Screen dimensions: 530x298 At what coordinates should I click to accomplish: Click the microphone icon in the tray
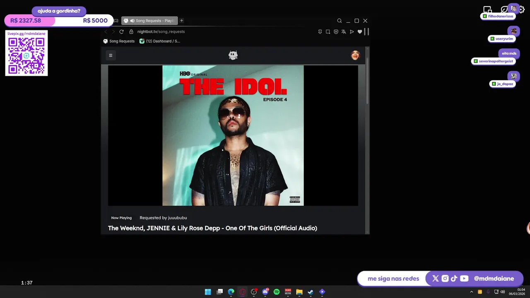488,292
